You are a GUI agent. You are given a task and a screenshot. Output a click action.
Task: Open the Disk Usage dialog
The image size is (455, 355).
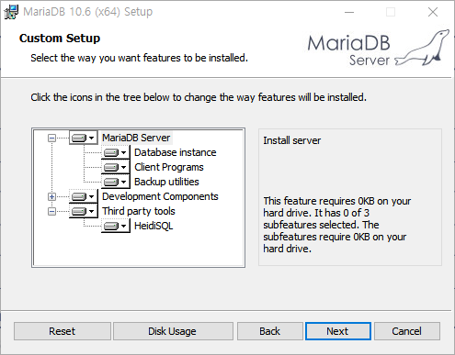(173, 331)
